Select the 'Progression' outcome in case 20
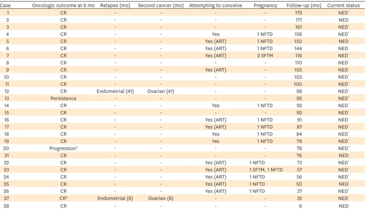The image size is (368, 209). pyautogui.click(x=64, y=148)
